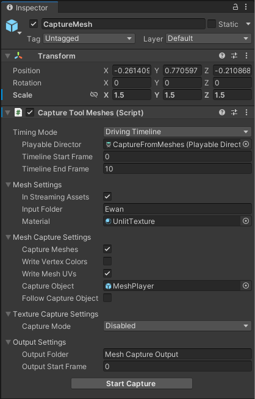Open the Timing Mode dropdown
Viewport: 255px width, 399px height.
[x=178, y=132]
